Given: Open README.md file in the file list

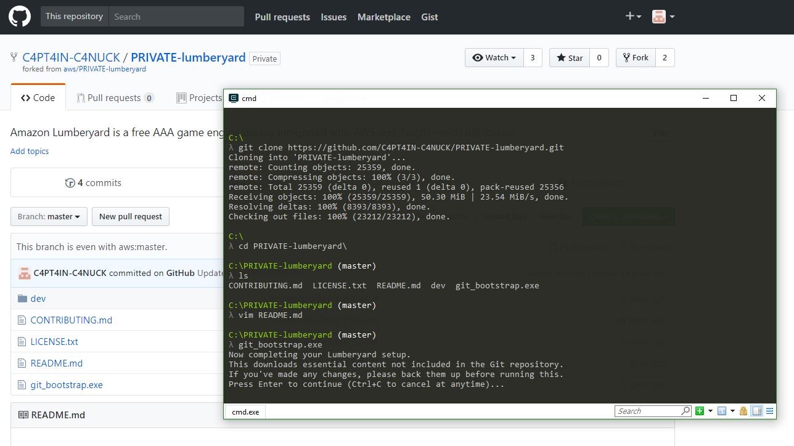Looking at the screenshot, I should (x=57, y=363).
